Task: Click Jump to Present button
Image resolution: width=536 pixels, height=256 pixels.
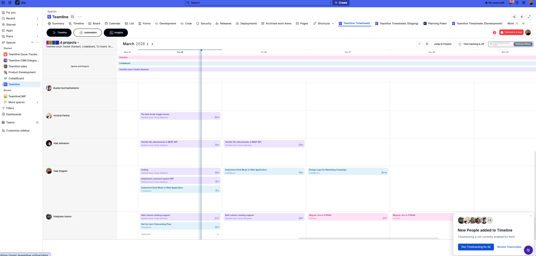Action: pos(443,44)
